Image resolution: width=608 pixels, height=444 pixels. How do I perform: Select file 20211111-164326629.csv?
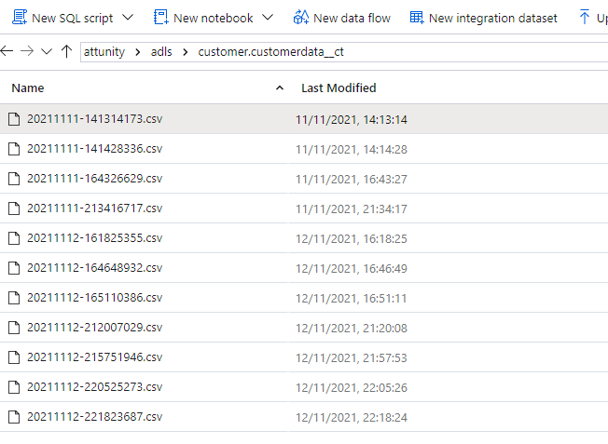coord(94,179)
